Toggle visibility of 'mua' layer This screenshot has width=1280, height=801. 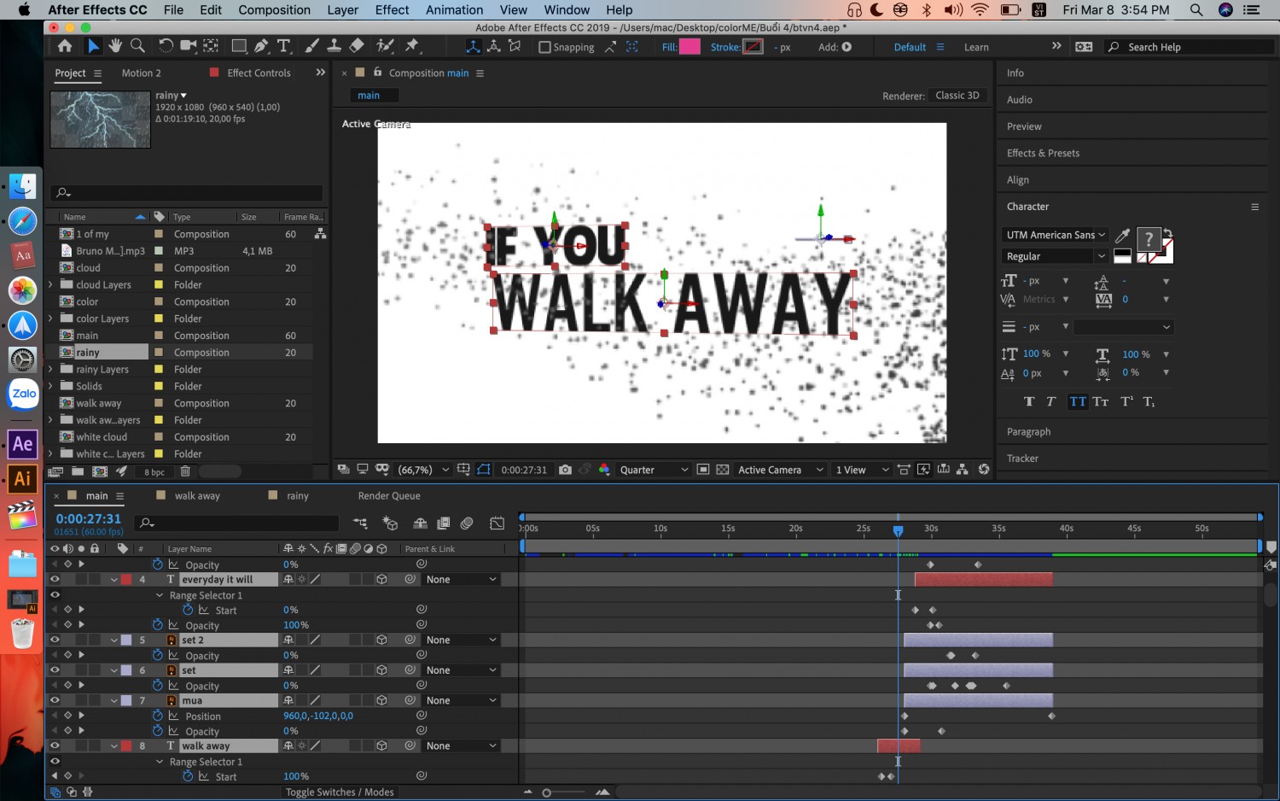click(55, 700)
